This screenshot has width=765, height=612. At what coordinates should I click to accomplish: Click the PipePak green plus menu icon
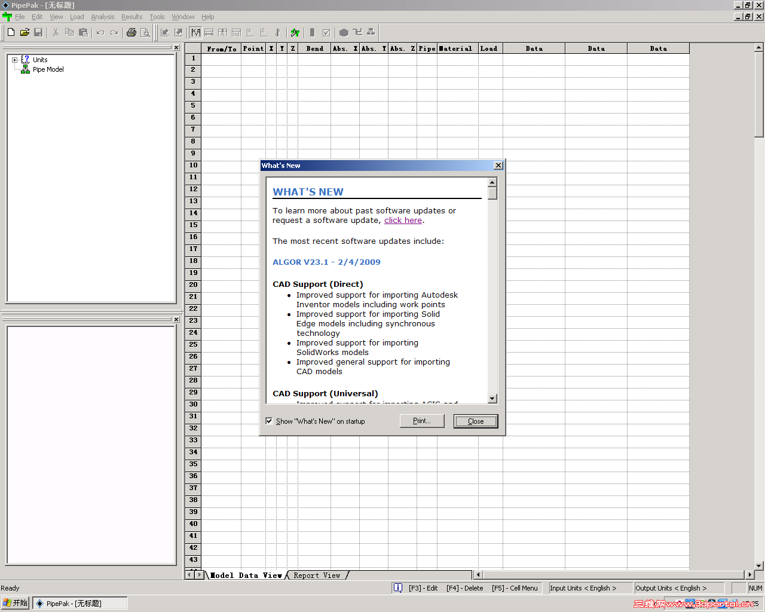point(7,17)
